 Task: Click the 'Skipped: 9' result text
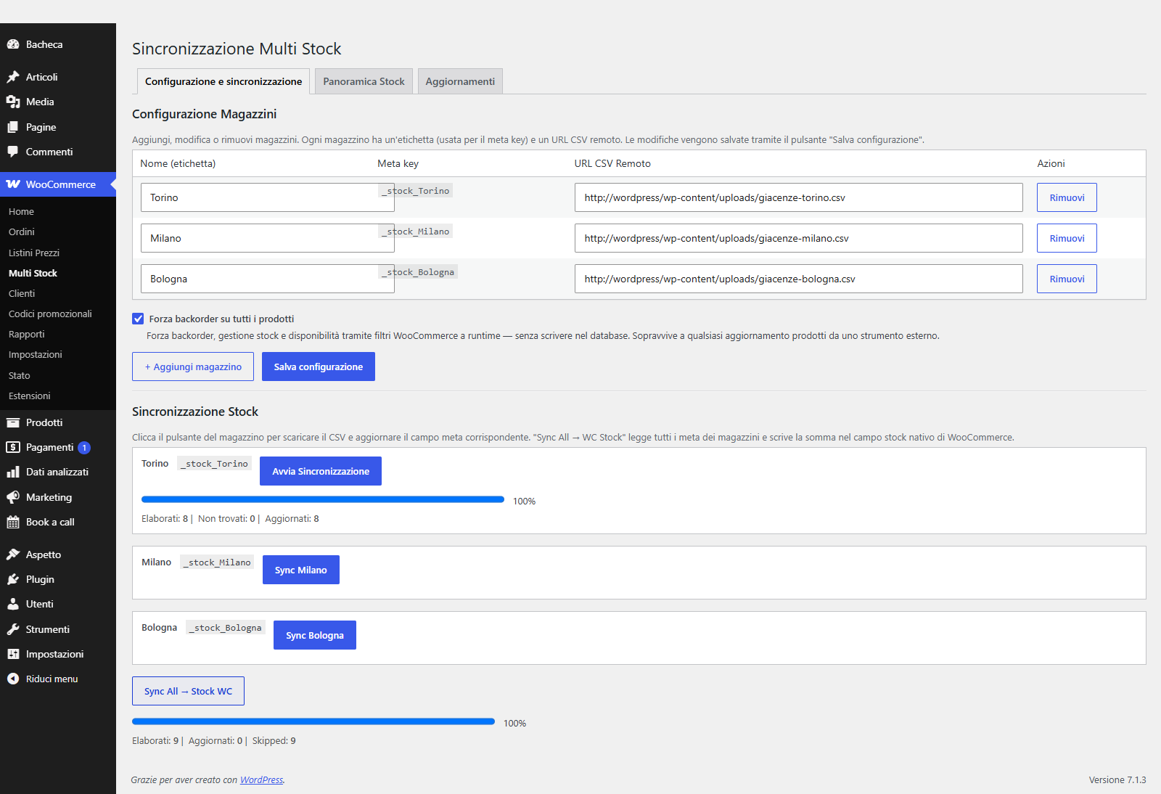coord(274,741)
